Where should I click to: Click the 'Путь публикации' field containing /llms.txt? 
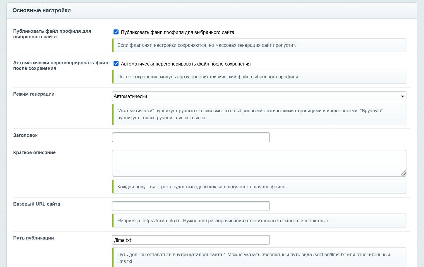pos(191,240)
